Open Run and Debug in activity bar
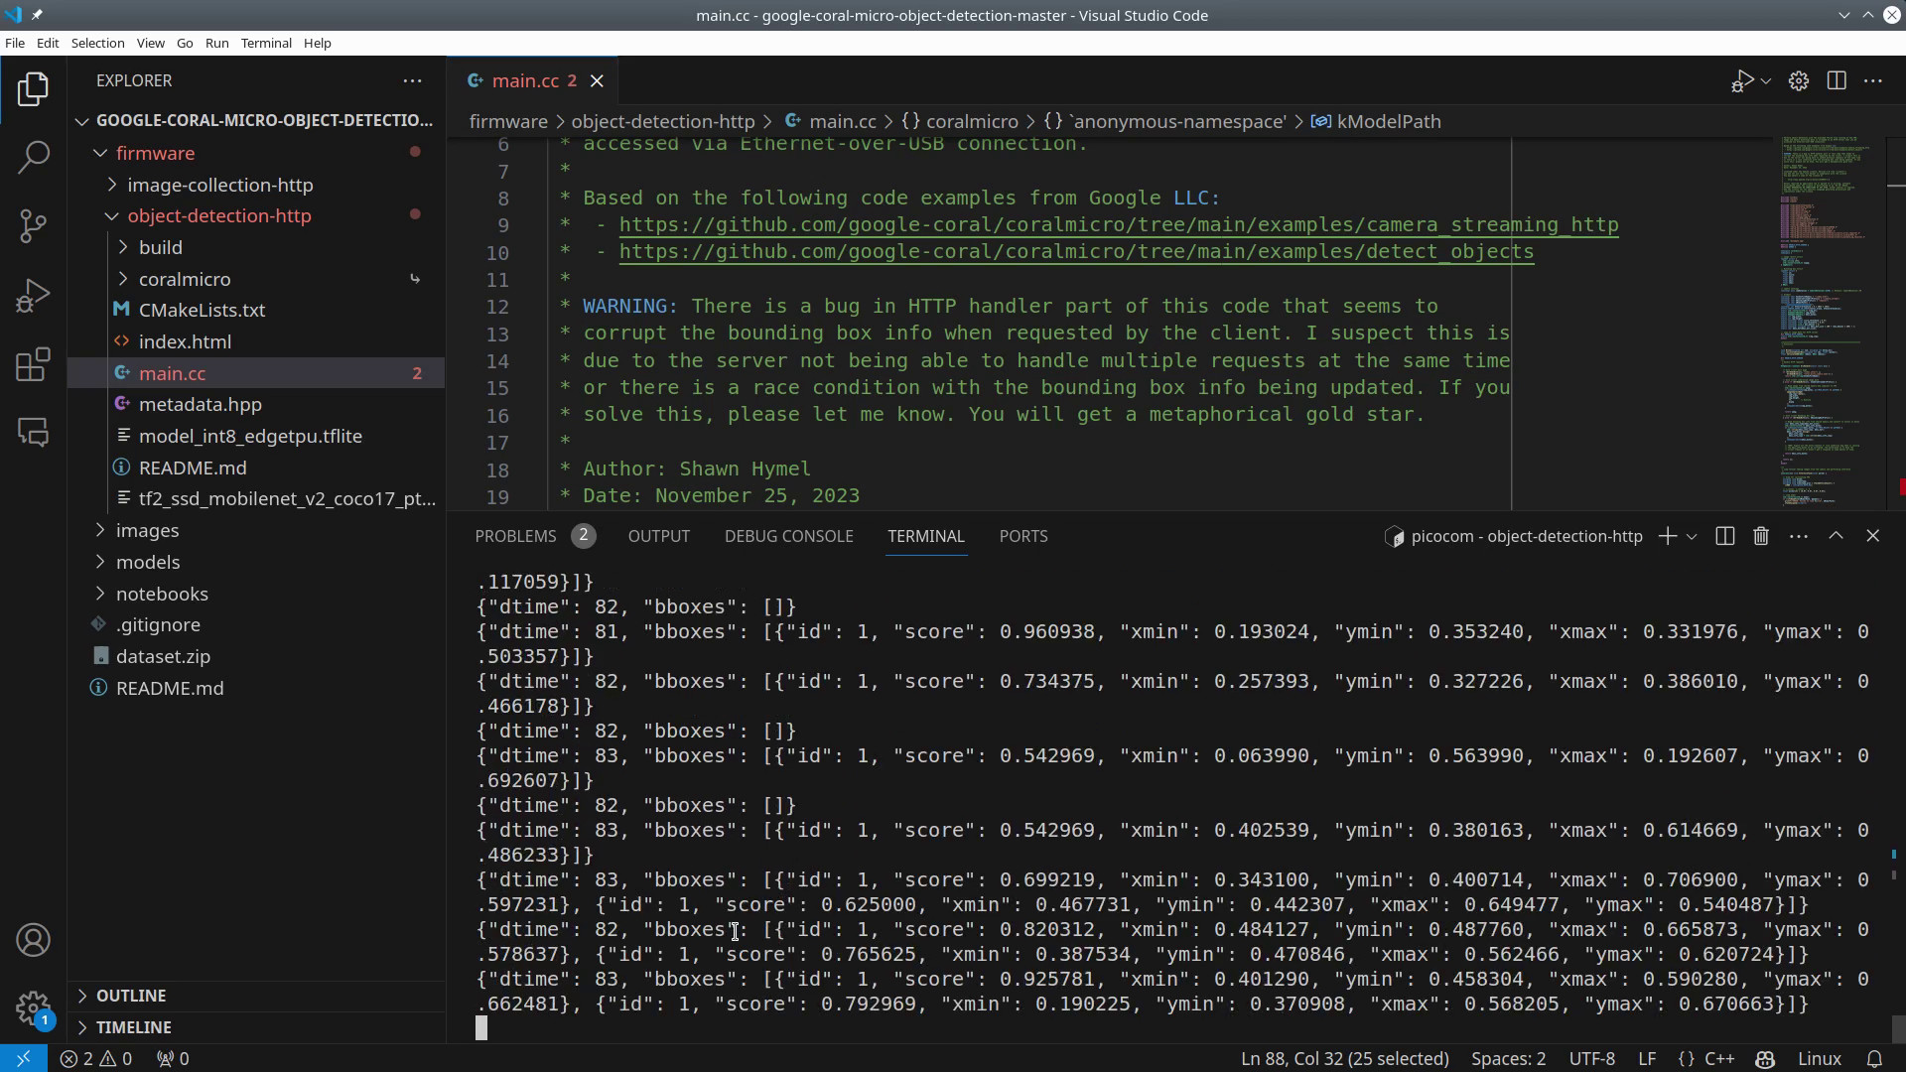1906x1072 pixels. point(34,296)
